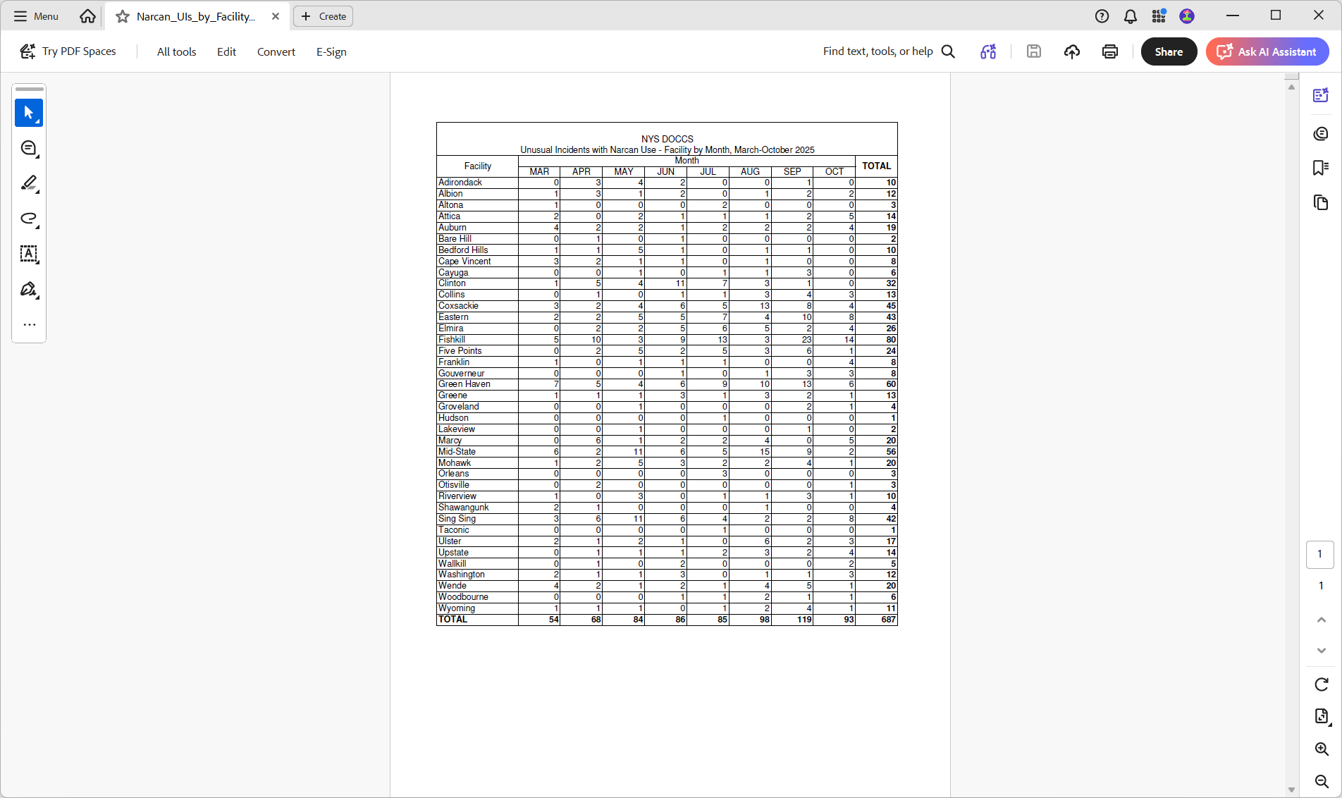Click the OCT column header

pos(835,171)
